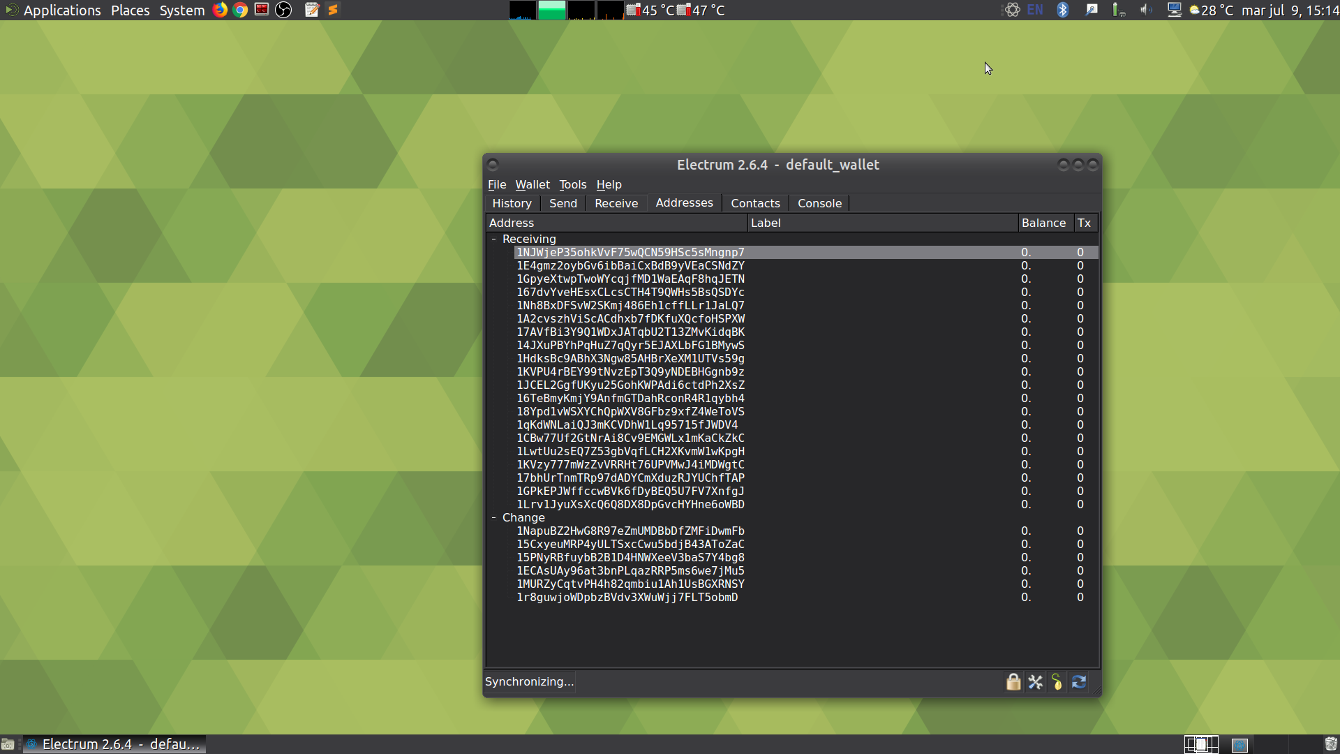The image size is (1340, 754).
Task: Select address 1E4gmz2oybGv6ibBaiCxBdB9yVEaCSNdZY
Action: click(x=630, y=265)
